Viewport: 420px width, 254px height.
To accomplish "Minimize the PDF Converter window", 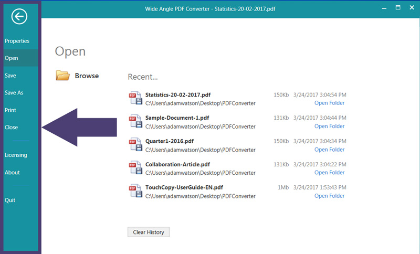I will pos(384,8).
